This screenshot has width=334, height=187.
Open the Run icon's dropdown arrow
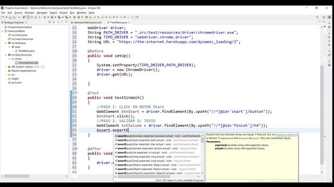coord(55,17)
